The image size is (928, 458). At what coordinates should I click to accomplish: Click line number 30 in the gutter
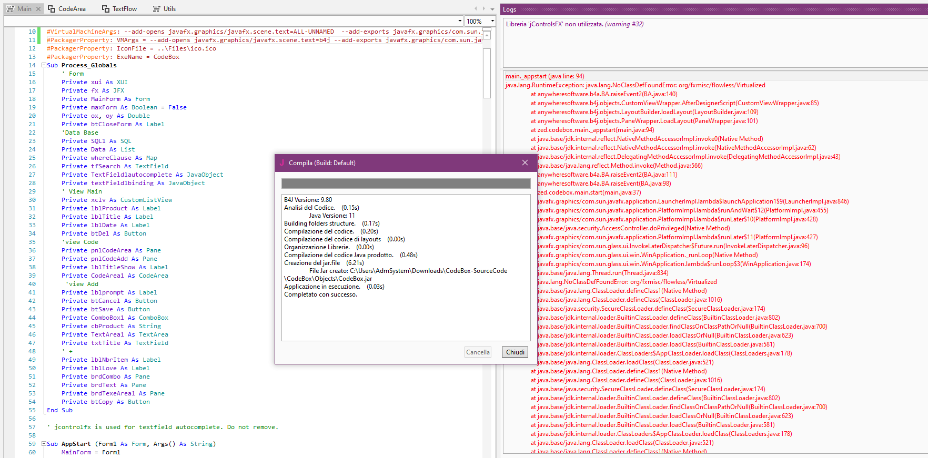(x=32, y=200)
